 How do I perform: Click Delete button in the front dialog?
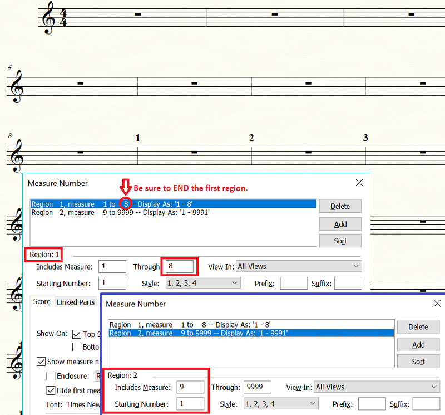pos(418,327)
